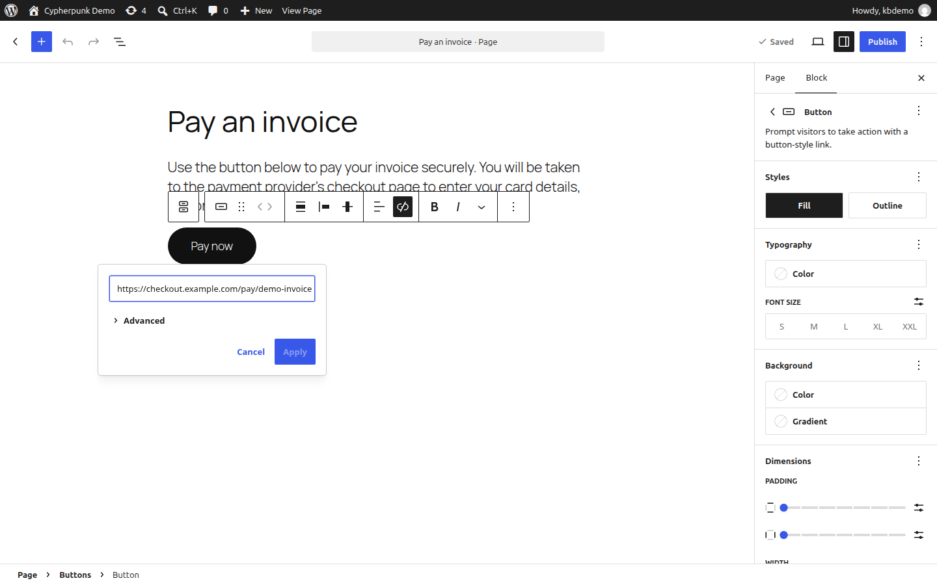Select the Outline button style
937x585 pixels.
[888, 205]
